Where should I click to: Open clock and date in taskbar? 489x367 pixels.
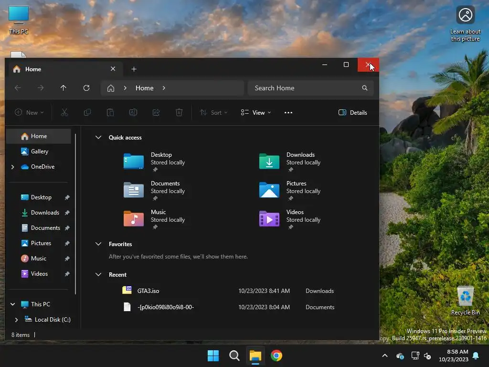click(454, 356)
